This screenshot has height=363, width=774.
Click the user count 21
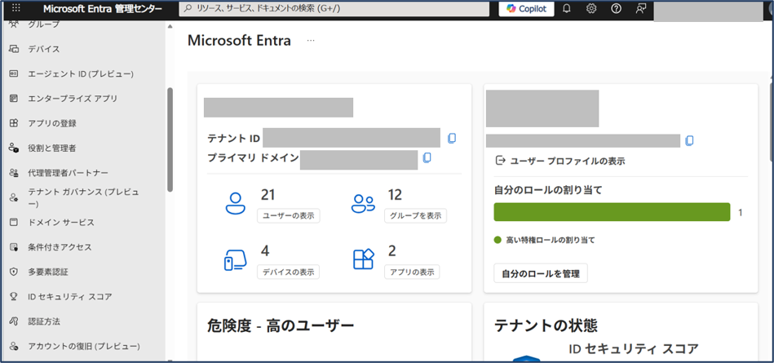(268, 195)
